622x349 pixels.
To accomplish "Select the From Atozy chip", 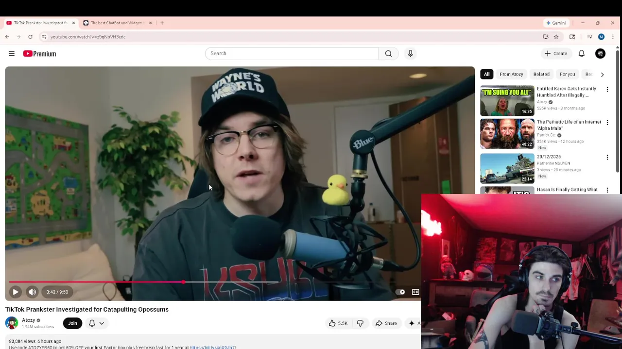I will point(511,74).
